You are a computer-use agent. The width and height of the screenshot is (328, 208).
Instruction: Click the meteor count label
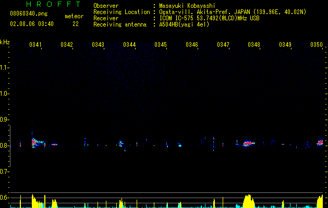(x=74, y=16)
